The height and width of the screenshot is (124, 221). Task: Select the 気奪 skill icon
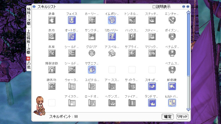point(52,53)
